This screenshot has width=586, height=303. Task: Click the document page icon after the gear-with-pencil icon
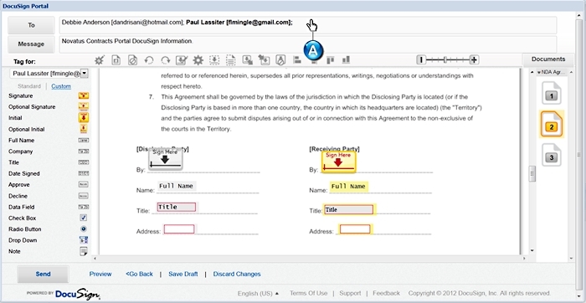[x=116, y=60]
